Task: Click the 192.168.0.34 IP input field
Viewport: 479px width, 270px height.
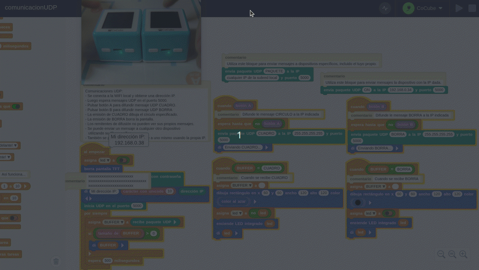Action: point(400,90)
